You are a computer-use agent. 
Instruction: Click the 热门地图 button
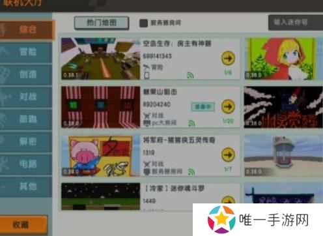point(102,23)
